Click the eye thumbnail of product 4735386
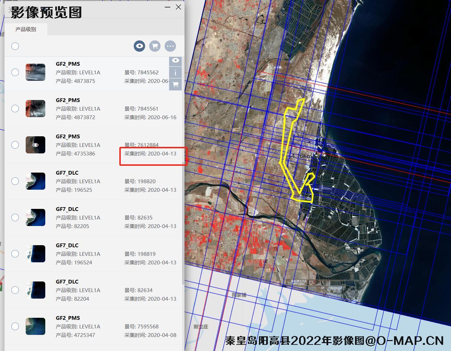451x351 pixels. [35, 145]
